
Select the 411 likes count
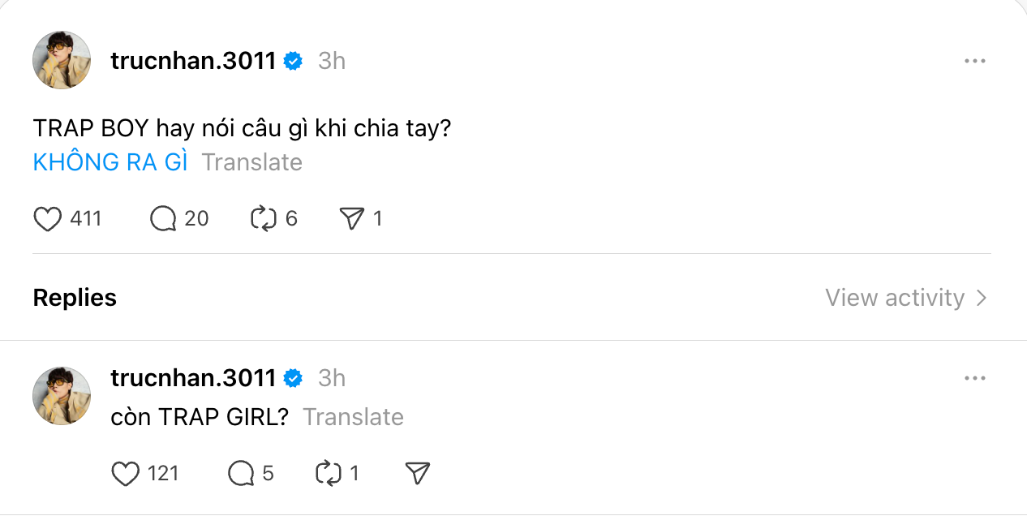pyautogui.click(x=86, y=218)
